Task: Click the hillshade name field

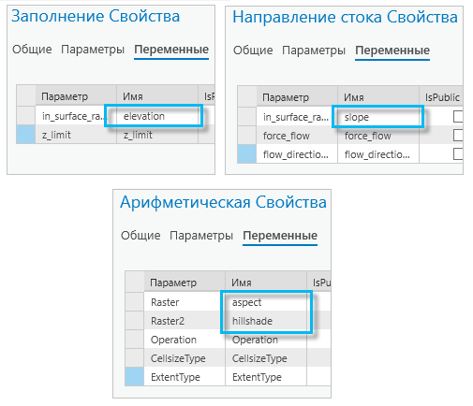Action: coord(266,321)
